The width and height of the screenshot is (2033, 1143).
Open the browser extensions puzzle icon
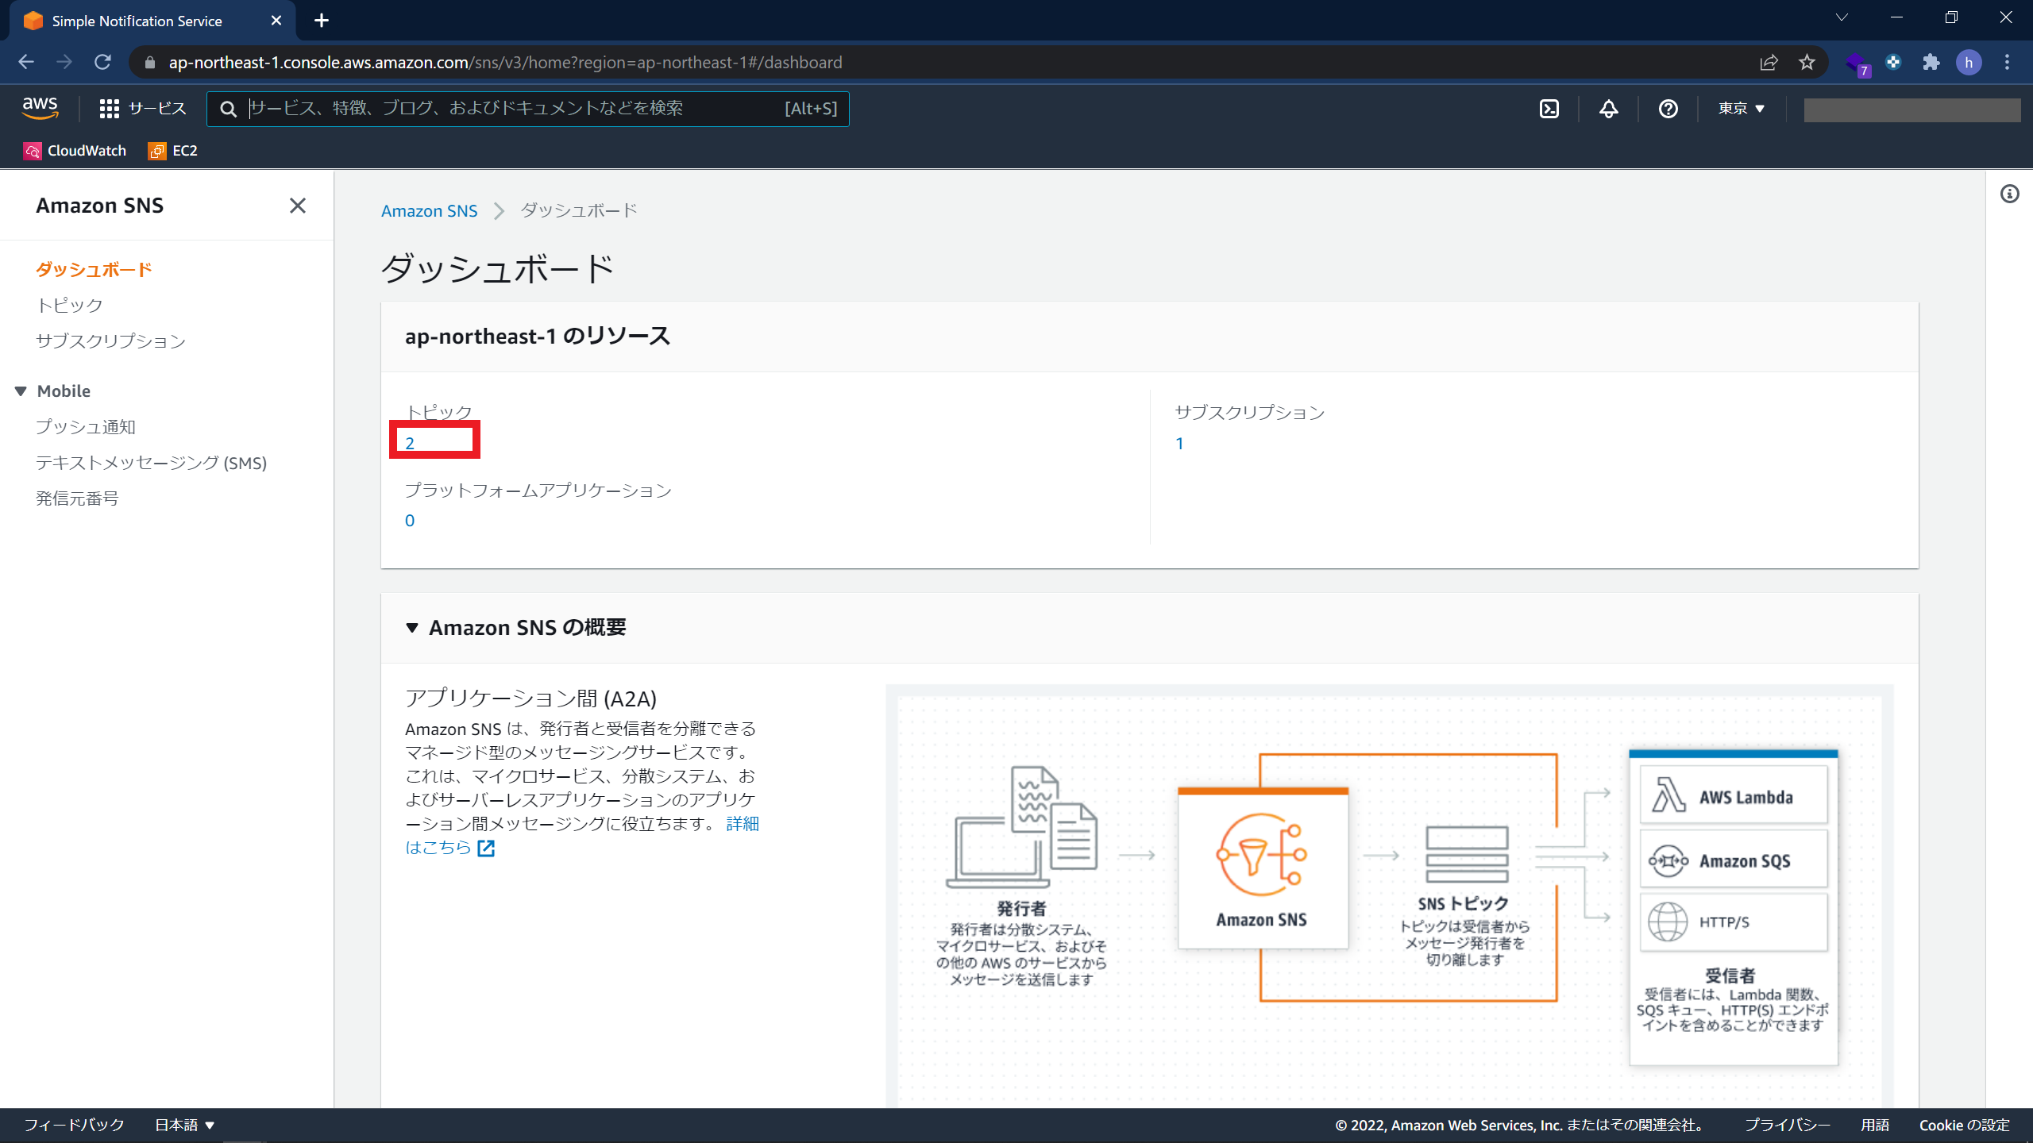1931,62
